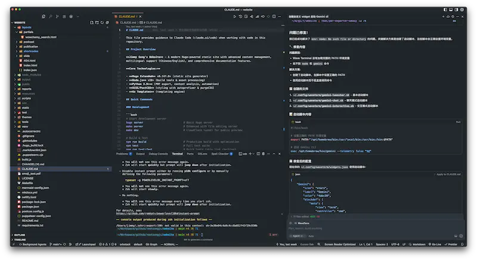
Task: Toggle Screen Reader Optimized status item
Action: (x=340, y=244)
